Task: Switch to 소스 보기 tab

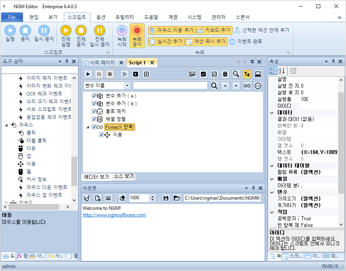Action: tap(124, 176)
